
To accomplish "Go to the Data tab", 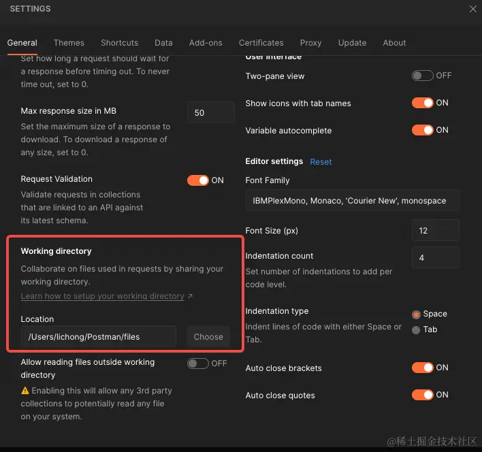I will (x=163, y=43).
